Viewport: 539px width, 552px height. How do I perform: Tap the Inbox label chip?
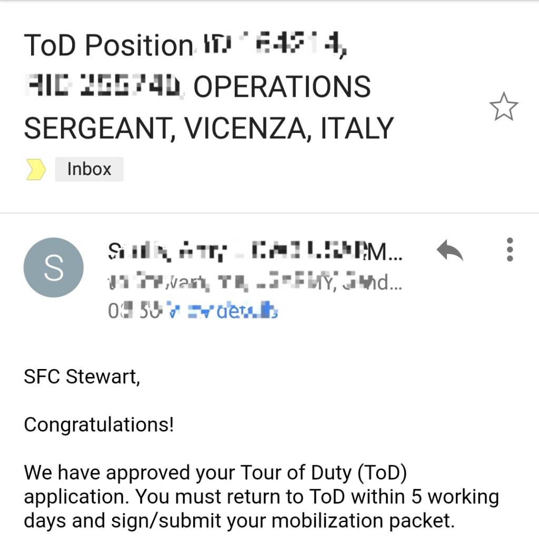click(x=89, y=169)
